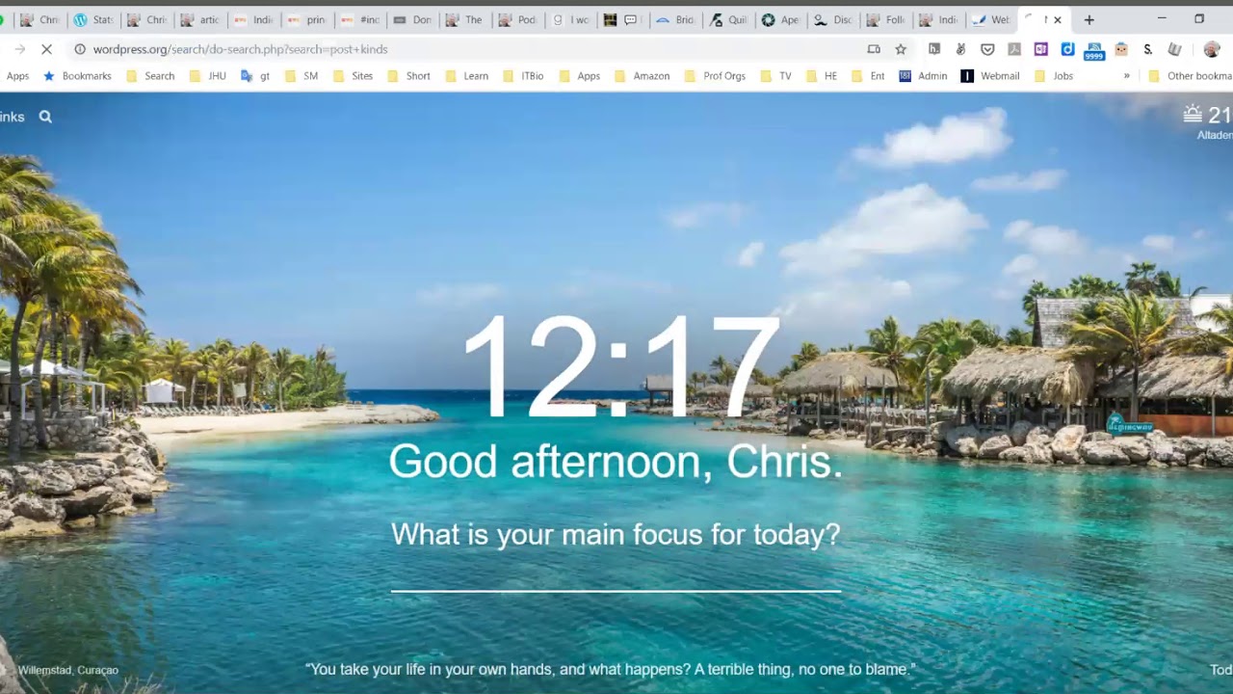The image size is (1233, 694).
Task: Expand the TV bookmarks folder
Action: (775, 76)
